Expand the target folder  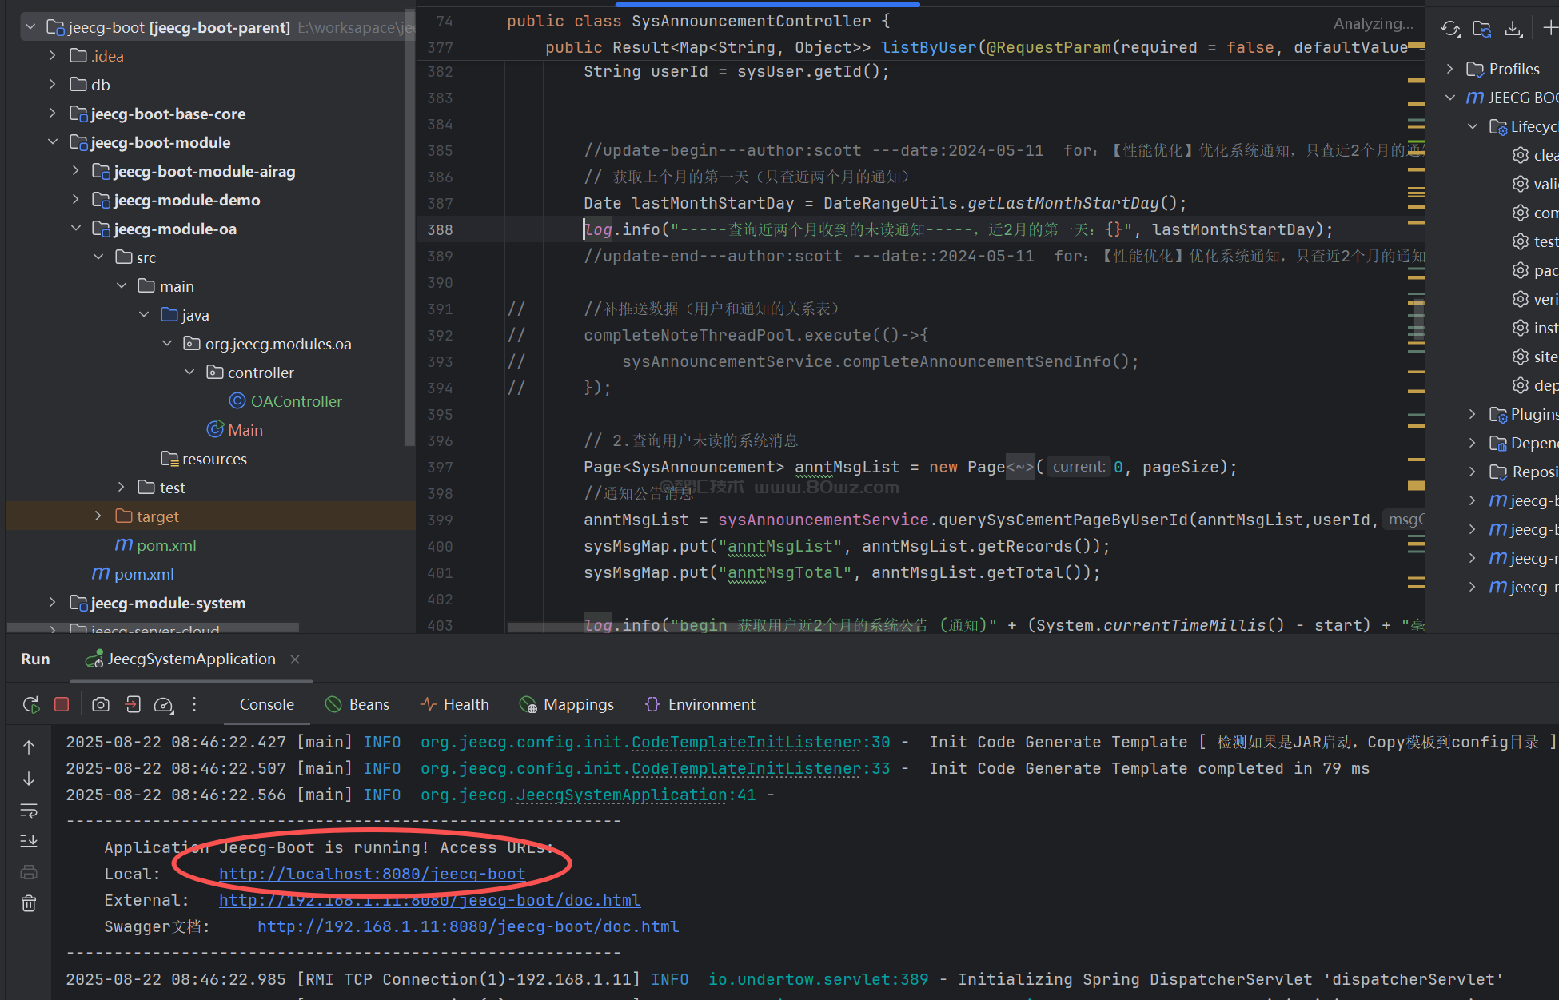coord(98,516)
